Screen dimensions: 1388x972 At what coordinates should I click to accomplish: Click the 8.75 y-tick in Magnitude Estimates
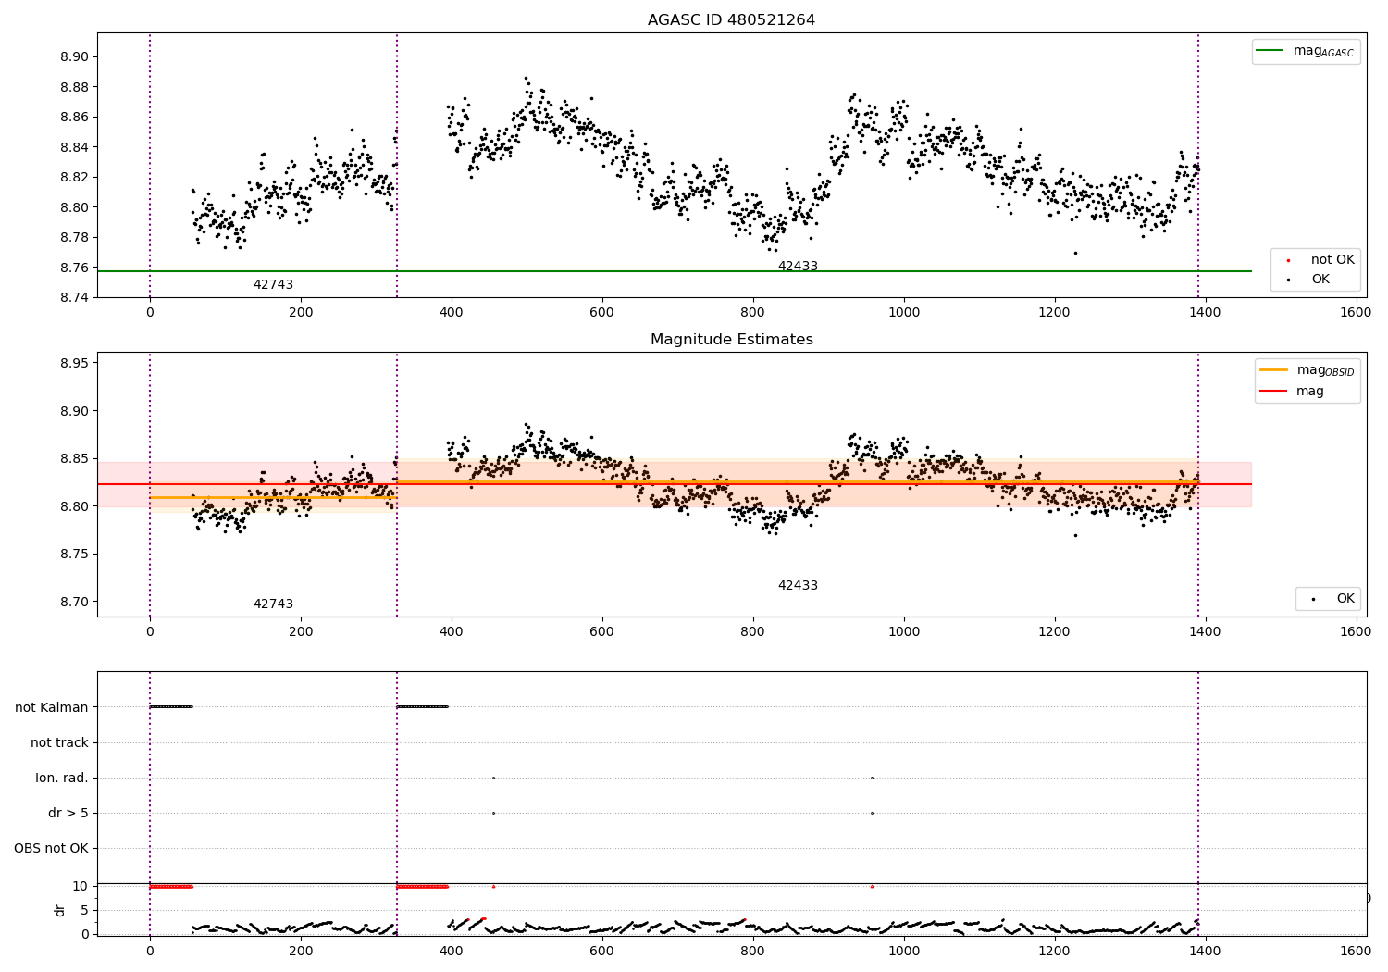73,555
